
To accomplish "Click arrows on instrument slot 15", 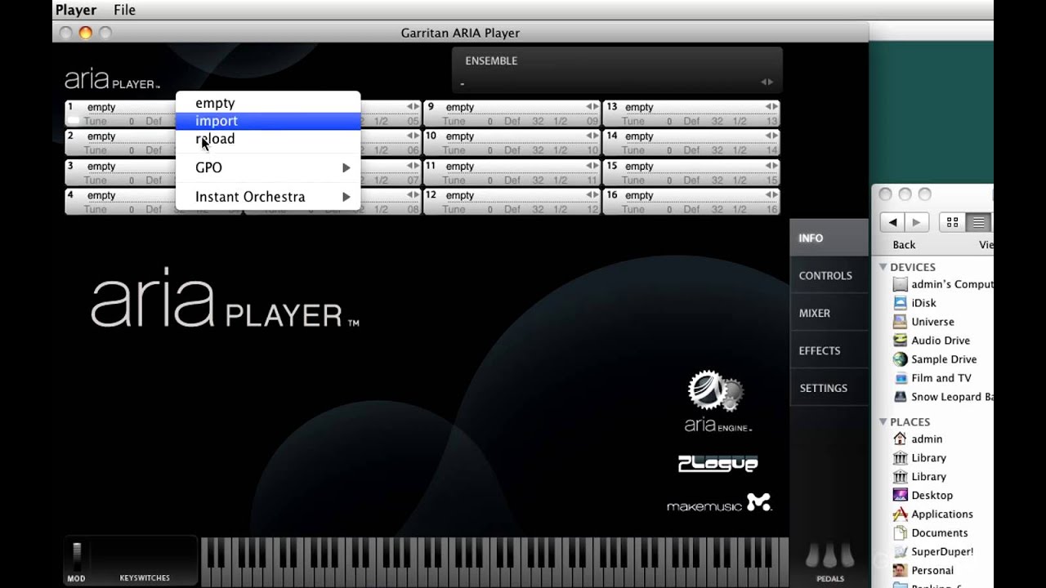I will point(771,166).
